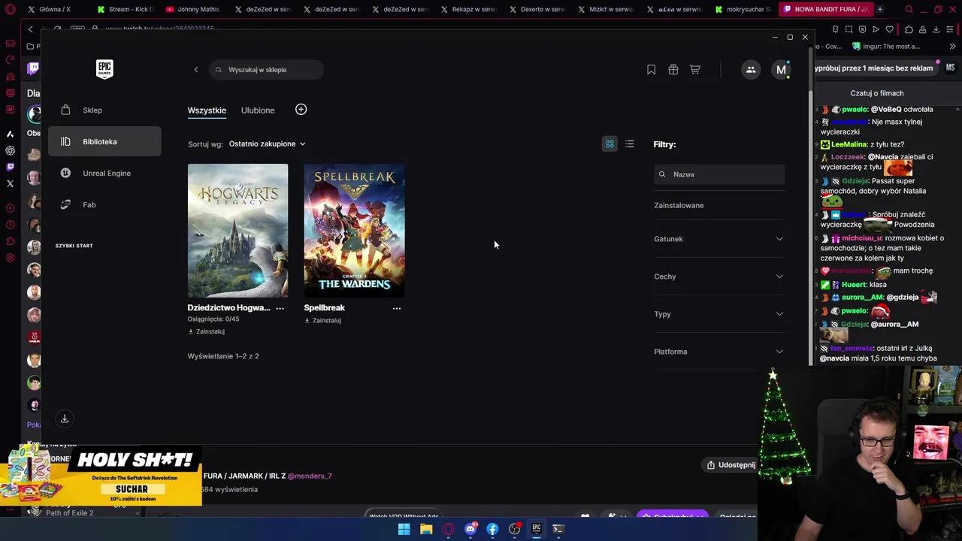Open Opera sidebar settings gear
Screen dimensions: 962x541
click(x=10, y=258)
